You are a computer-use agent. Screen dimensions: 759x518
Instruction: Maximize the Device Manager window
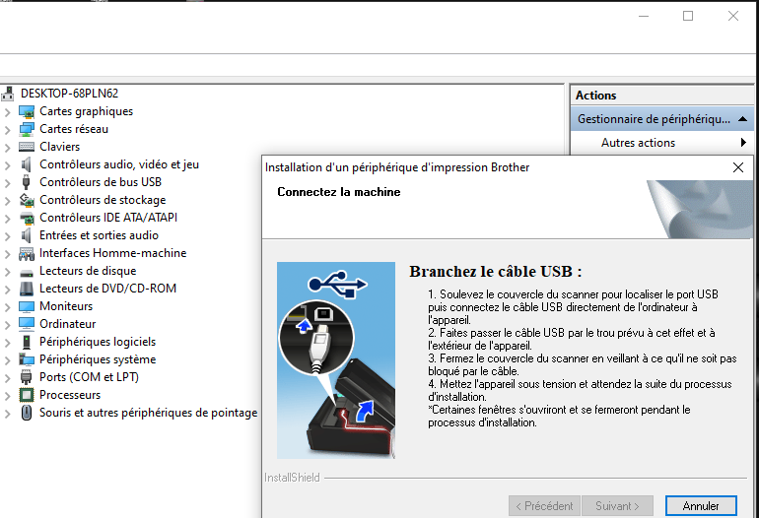click(688, 16)
